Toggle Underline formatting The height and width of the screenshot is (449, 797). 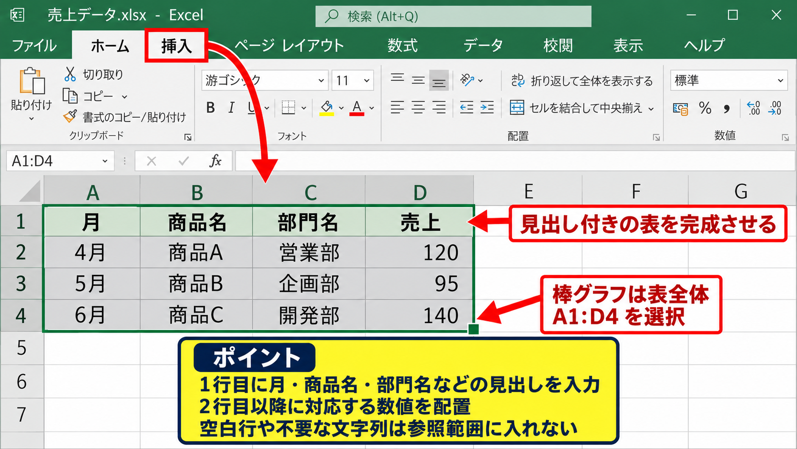pos(251,108)
